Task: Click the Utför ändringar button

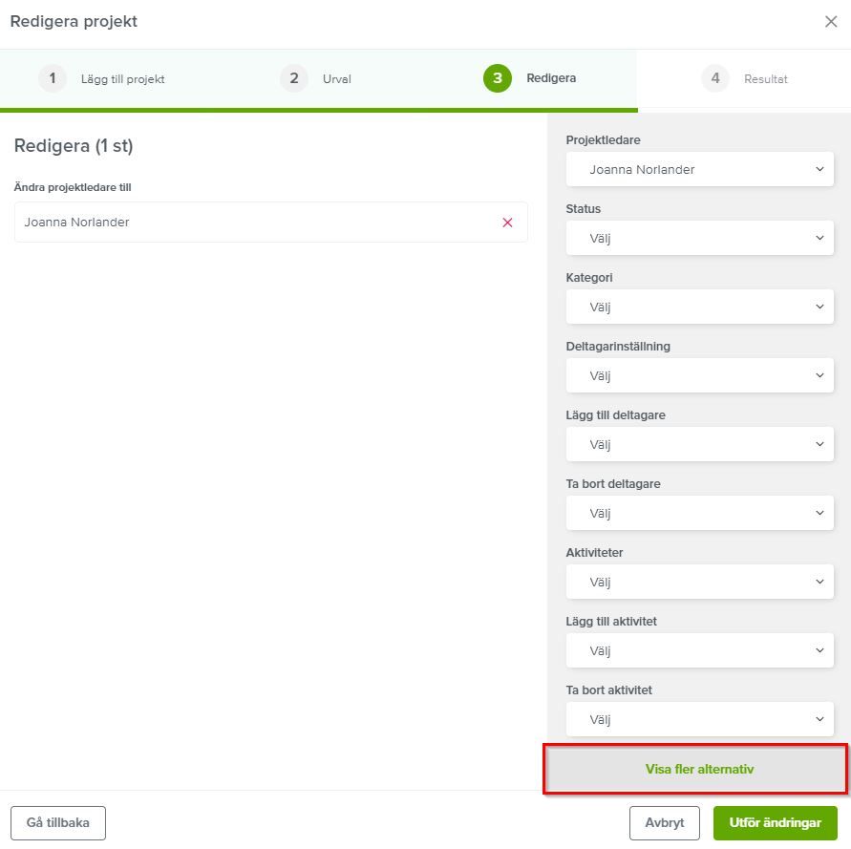Action: pyautogui.click(x=775, y=823)
